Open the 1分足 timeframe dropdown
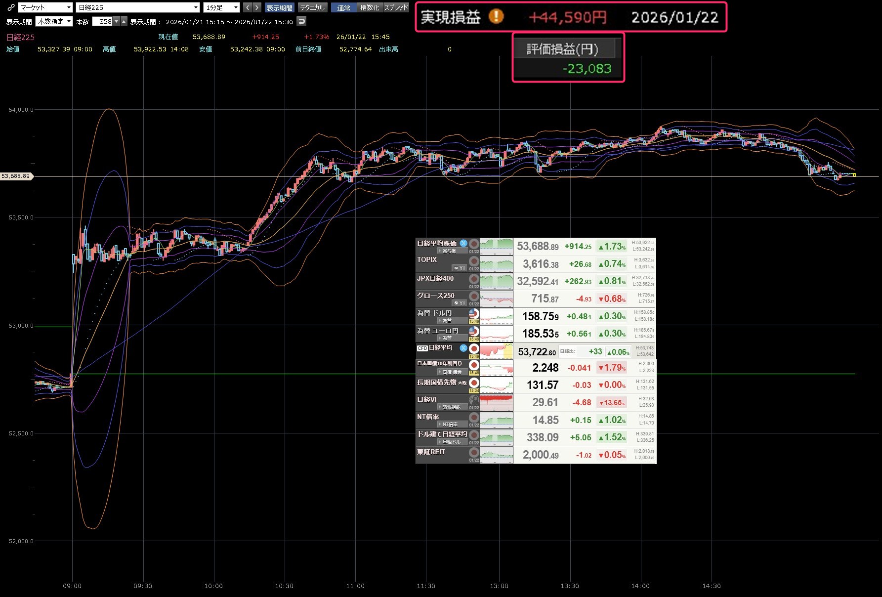The height and width of the screenshot is (597, 882). tap(221, 7)
